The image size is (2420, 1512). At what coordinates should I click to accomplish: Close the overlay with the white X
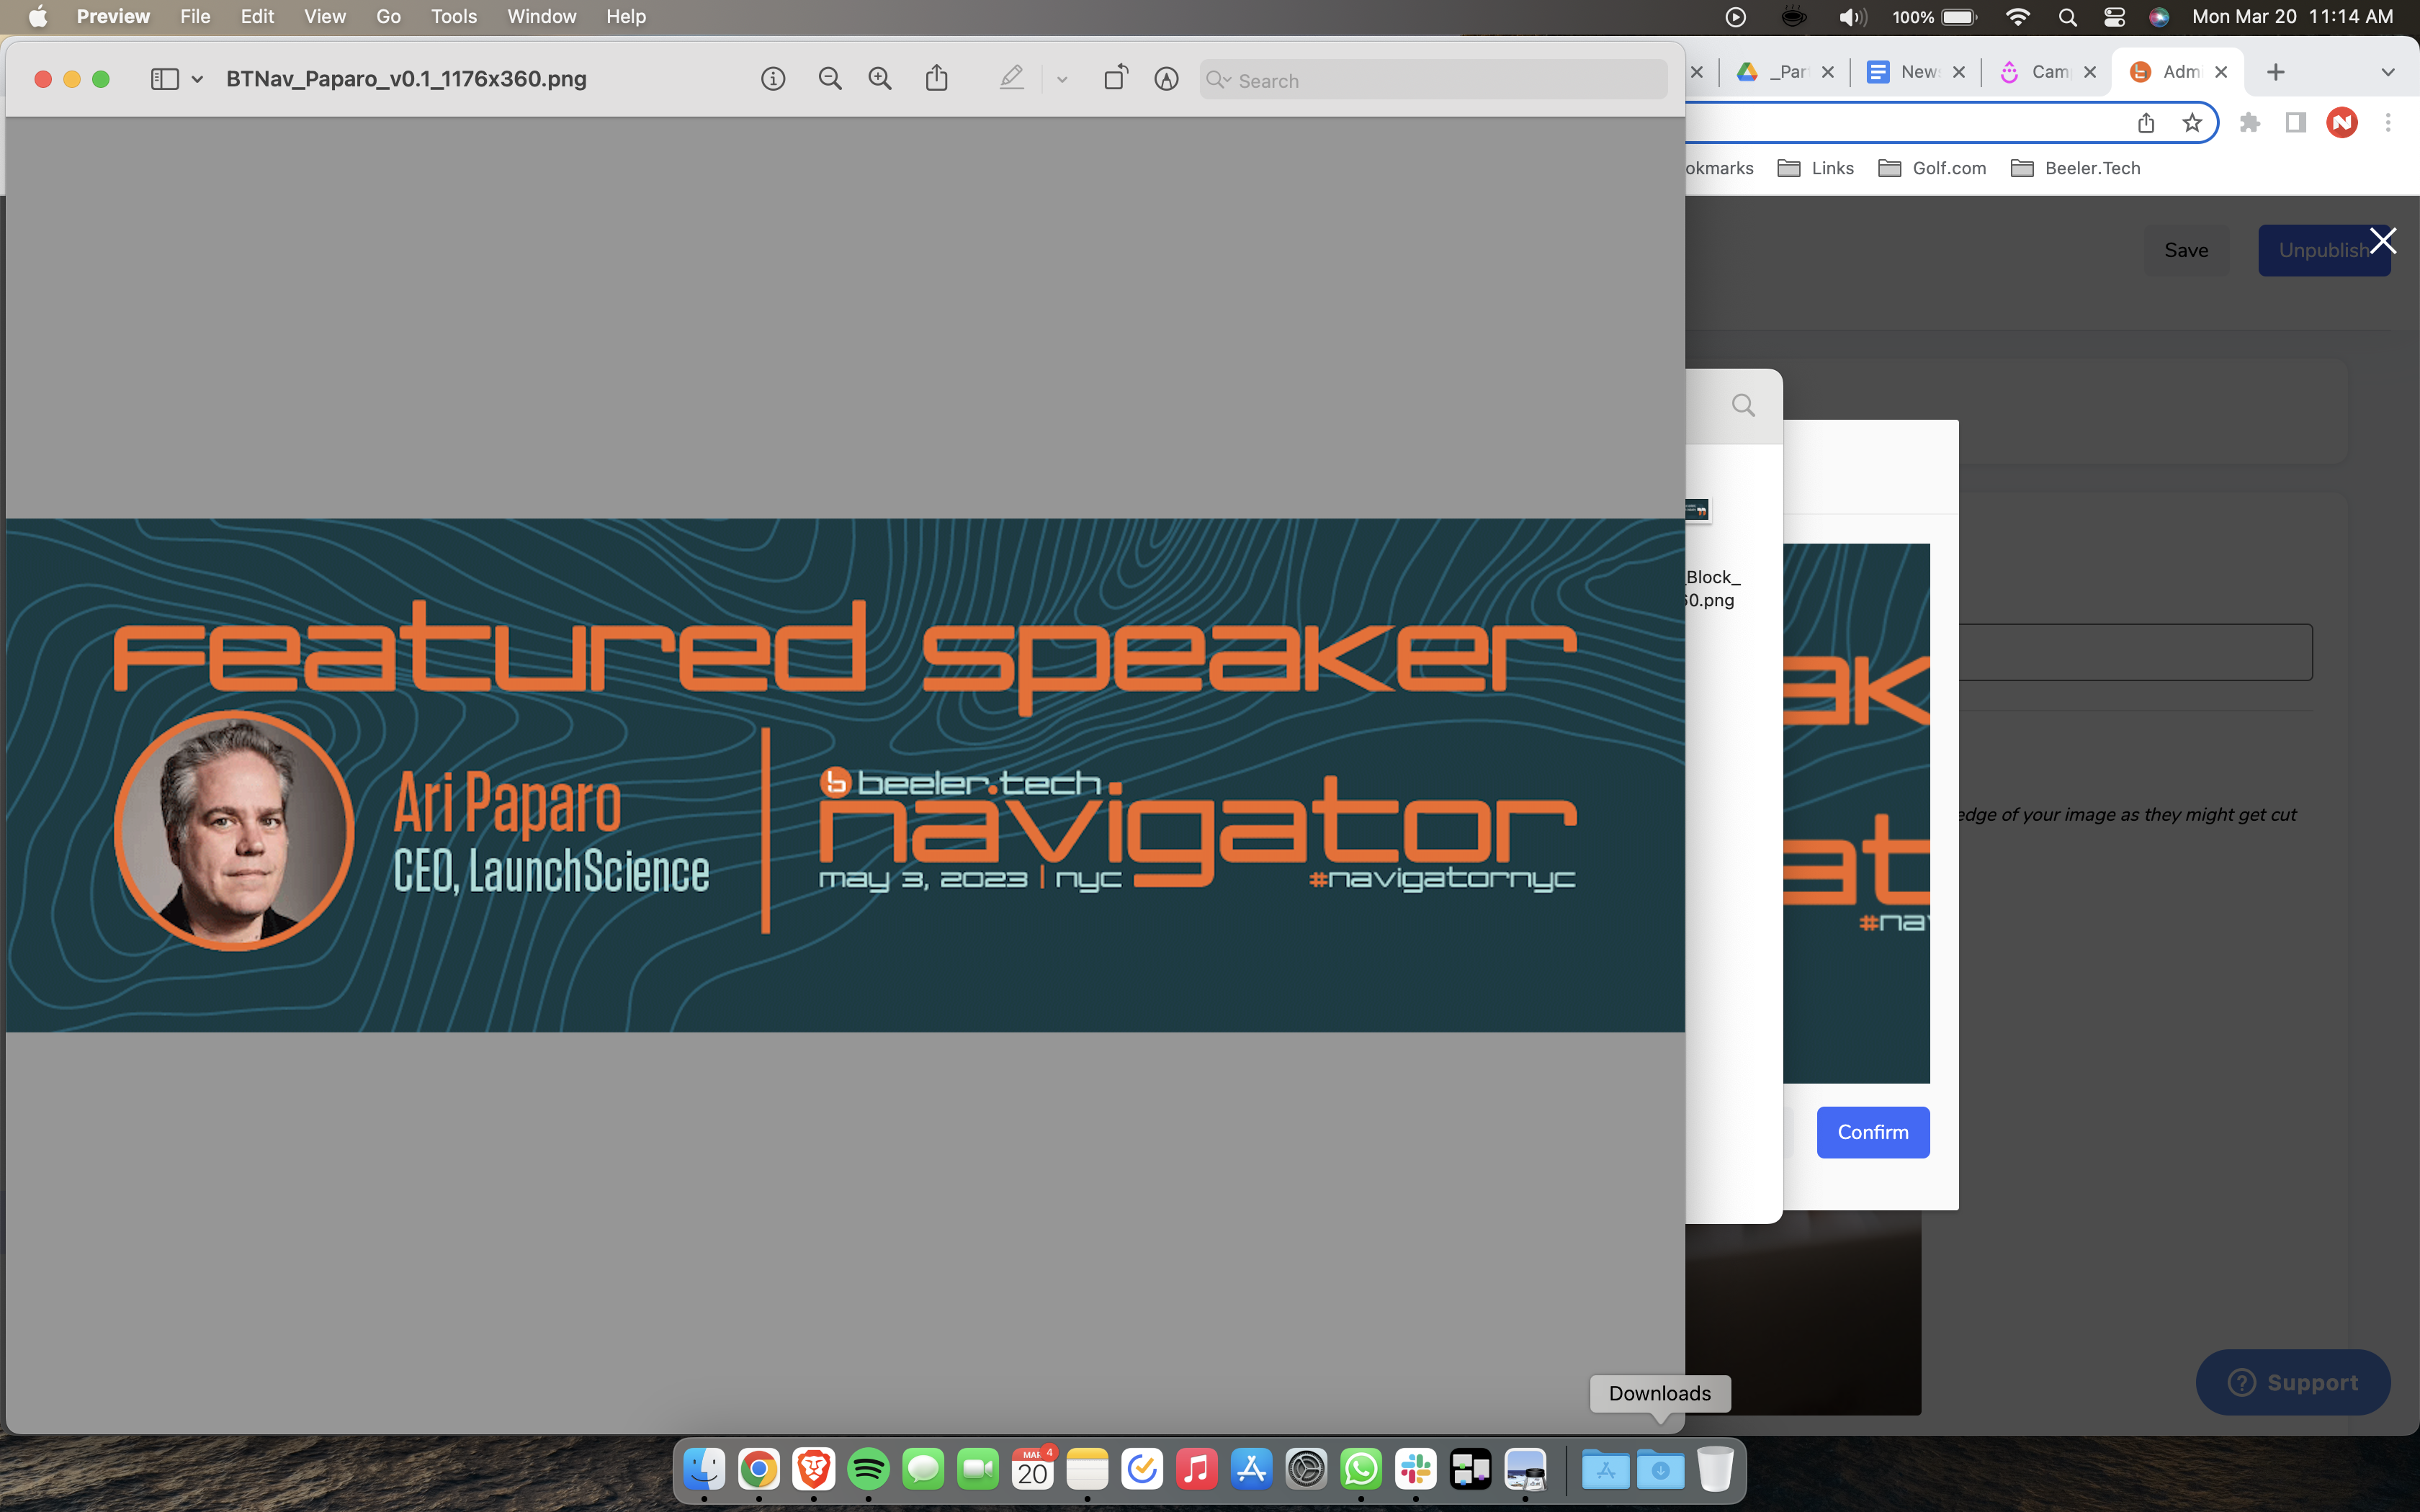coord(2383,241)
